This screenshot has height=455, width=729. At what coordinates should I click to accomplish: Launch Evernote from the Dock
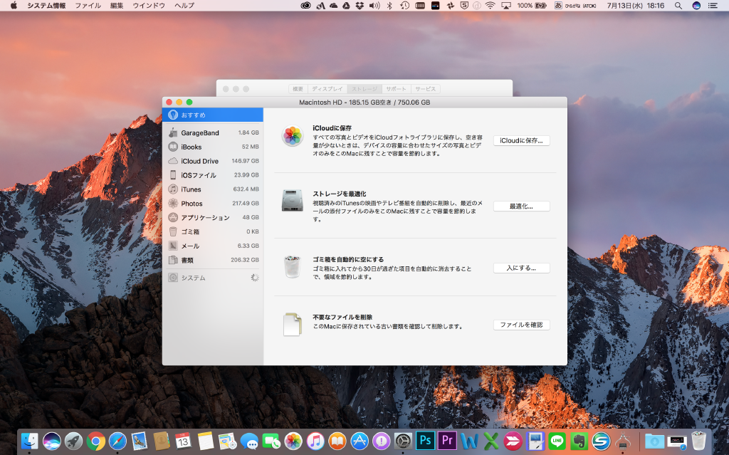click(579, 440)
